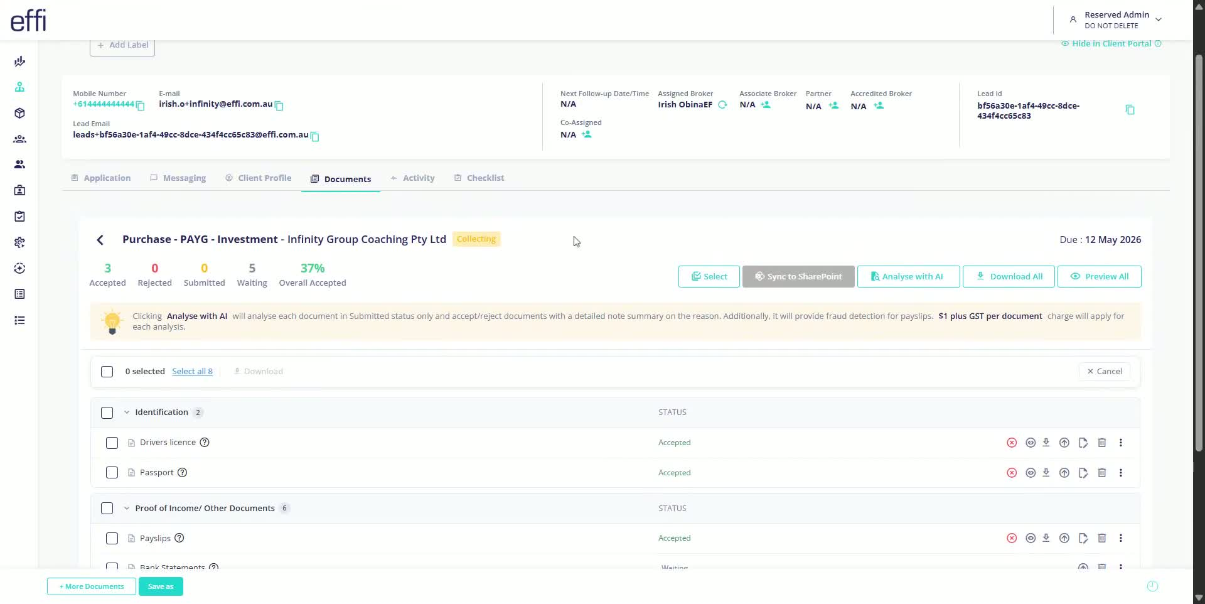Cancel the document selection
The width and height of the screenshot is (1205, 604).
1105,372
